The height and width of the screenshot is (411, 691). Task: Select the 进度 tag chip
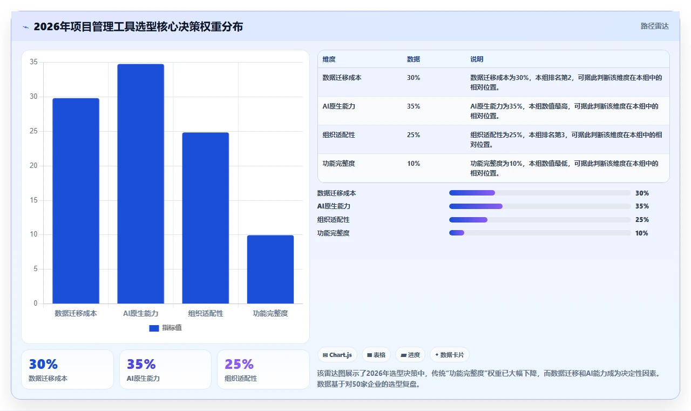click(x=410, y=355)
